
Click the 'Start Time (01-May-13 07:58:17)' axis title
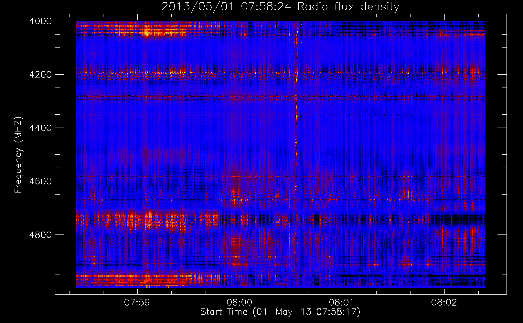point(280,312)
